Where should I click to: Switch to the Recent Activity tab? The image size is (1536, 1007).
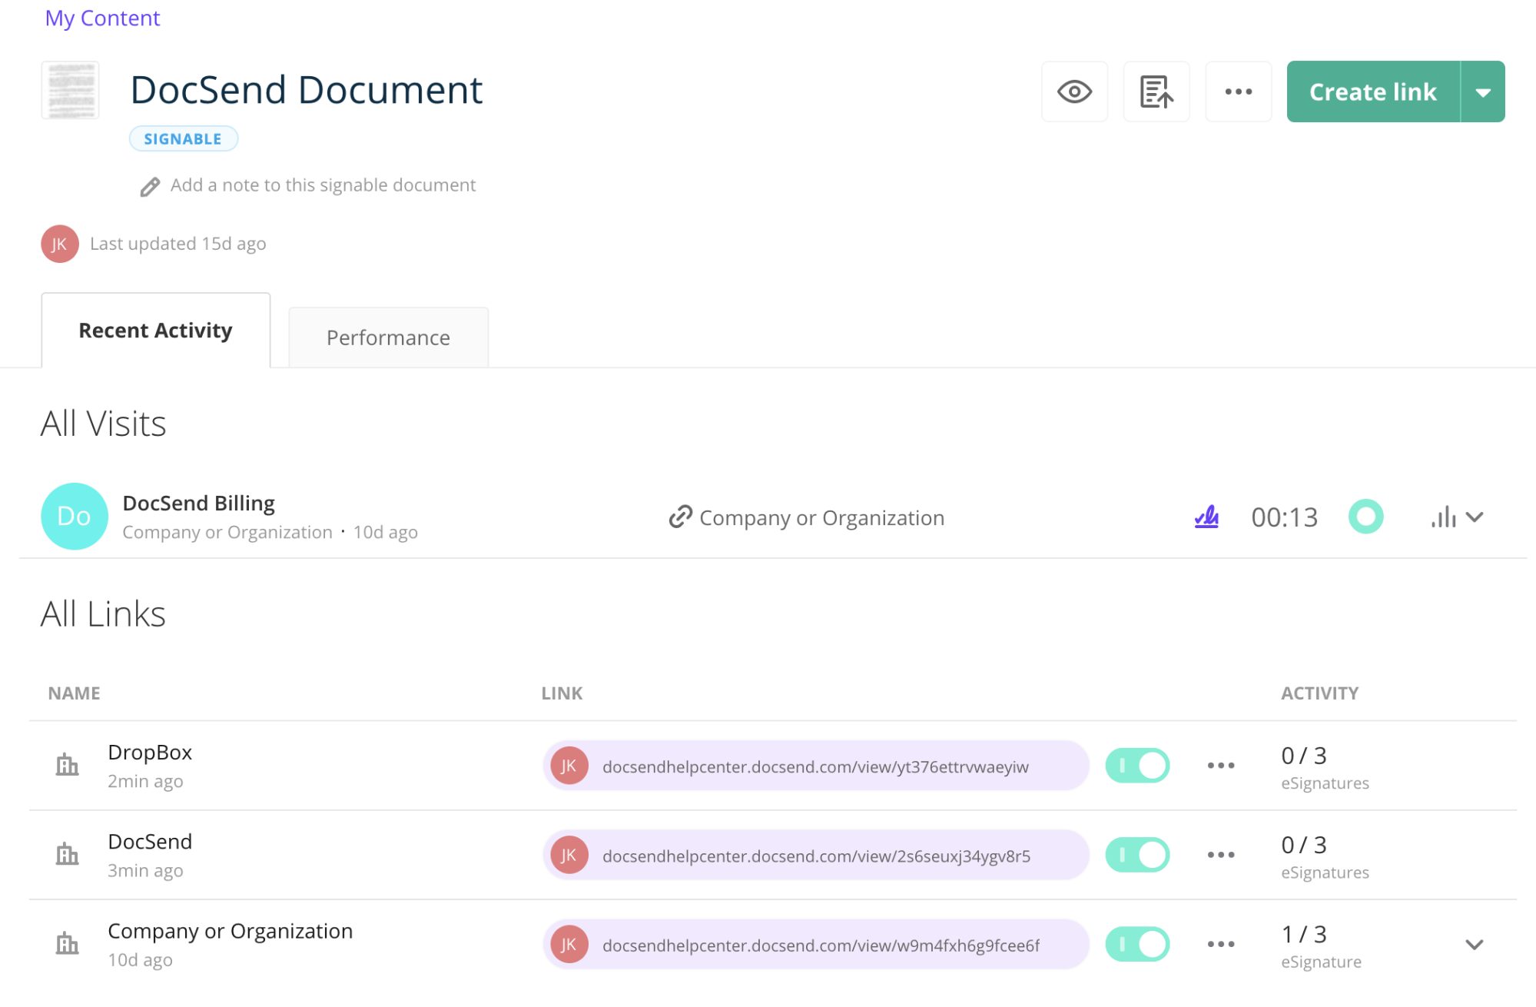click(155, 331)
